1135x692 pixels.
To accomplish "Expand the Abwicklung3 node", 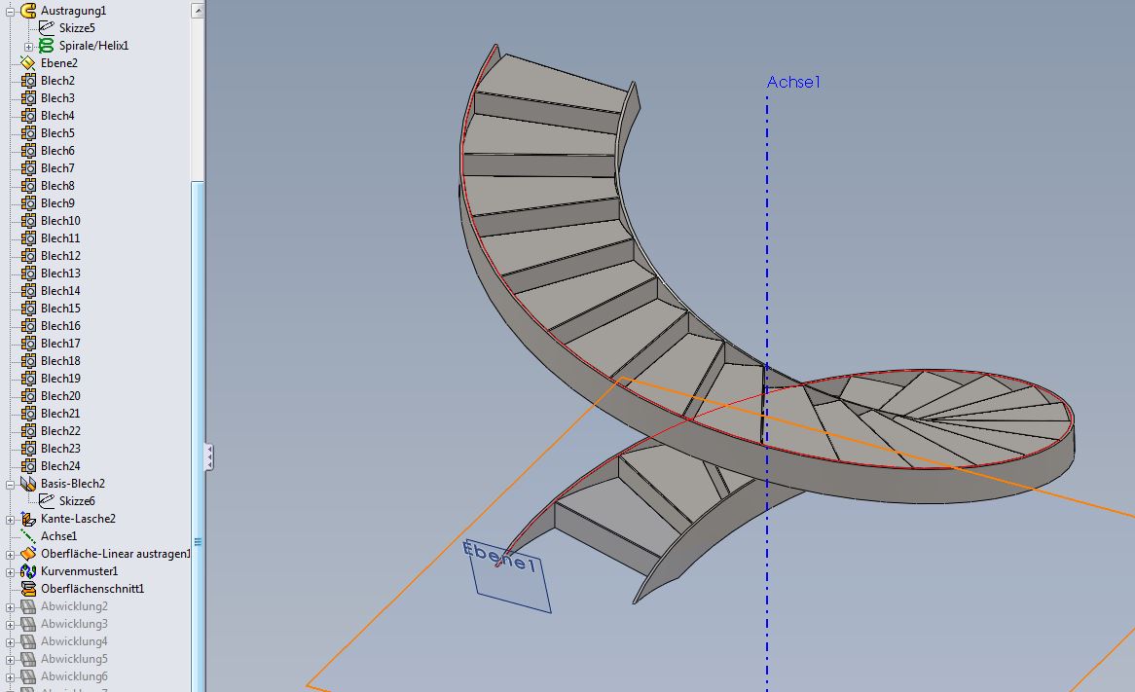I will click(10, 625).
